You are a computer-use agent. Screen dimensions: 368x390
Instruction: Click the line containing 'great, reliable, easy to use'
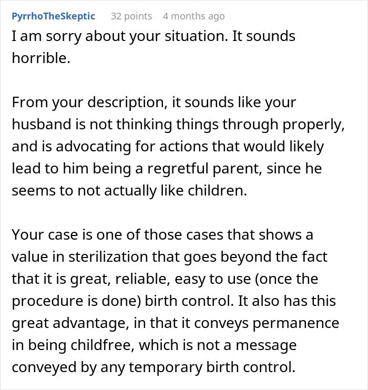[x=165, y=279]
